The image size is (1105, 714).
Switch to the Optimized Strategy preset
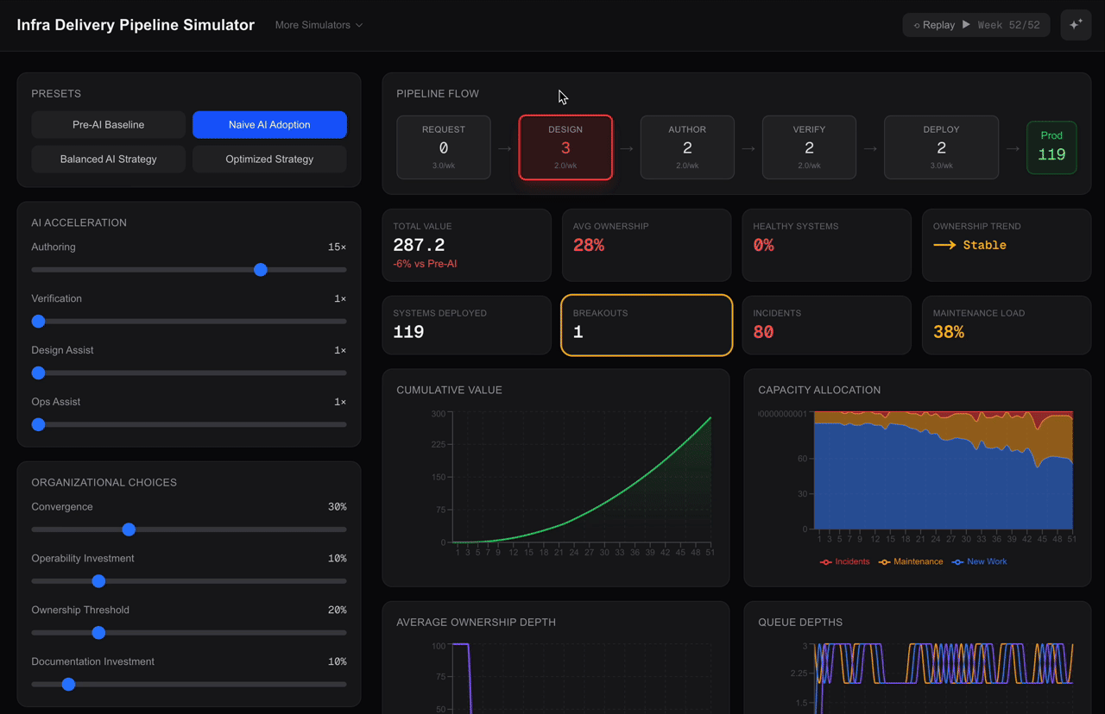269,160
